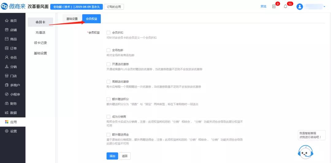Select the 会员权益 tab
This screenshot has height=163, width=331.
[91, 19]
